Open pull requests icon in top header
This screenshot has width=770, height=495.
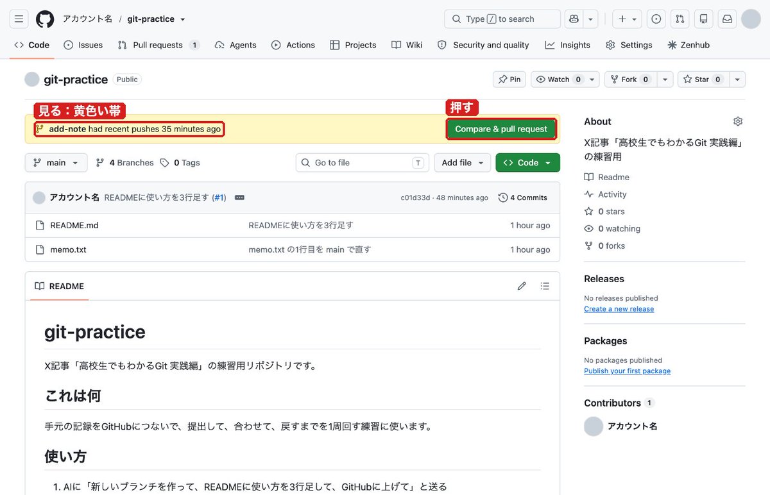coord(680,19)
